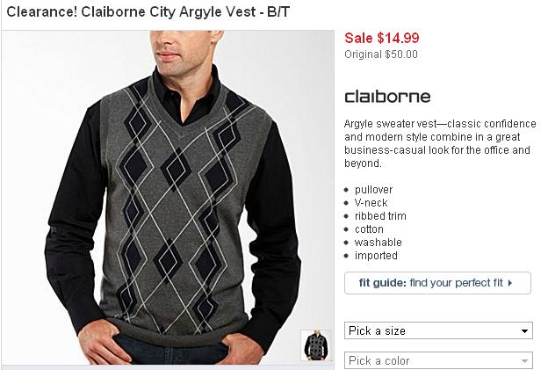The height and width of the screenshot is (370, 548).
Task: Click "find your perfect fit" link text
Action: coord(456,283)
